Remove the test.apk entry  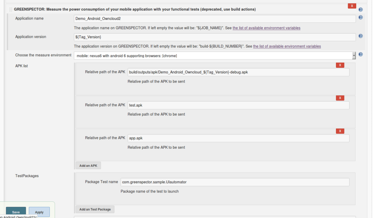pyautogui.click(x=340, y=98)
